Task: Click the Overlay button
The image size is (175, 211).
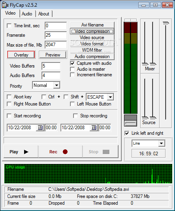Action: coord(21,55)
